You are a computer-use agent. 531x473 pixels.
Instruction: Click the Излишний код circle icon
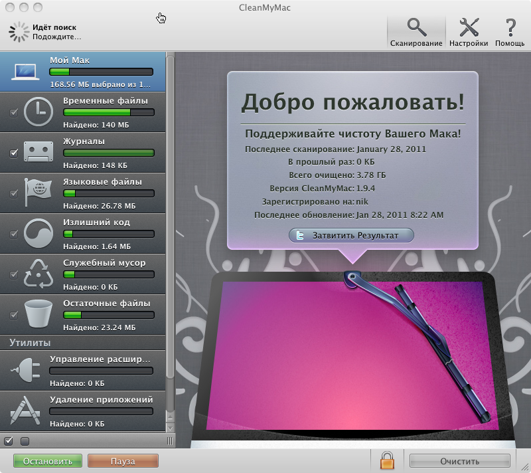pos(38,233)
